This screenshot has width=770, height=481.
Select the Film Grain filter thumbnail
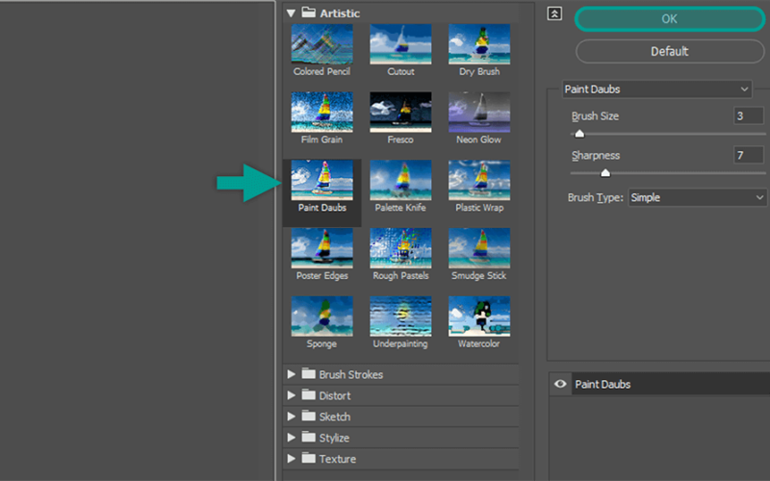pyautogui.click(x=321, y=112)
